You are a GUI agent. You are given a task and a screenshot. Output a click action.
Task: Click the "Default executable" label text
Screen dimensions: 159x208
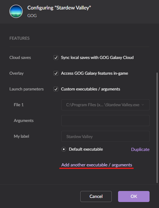pyautogui.click(x=86, y=149)
